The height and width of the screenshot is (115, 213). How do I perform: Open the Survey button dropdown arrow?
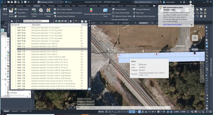click(5, 16)
